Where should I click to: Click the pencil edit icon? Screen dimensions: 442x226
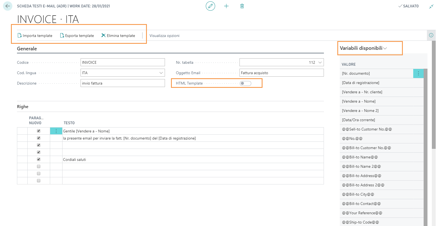(x=210, y=6)
